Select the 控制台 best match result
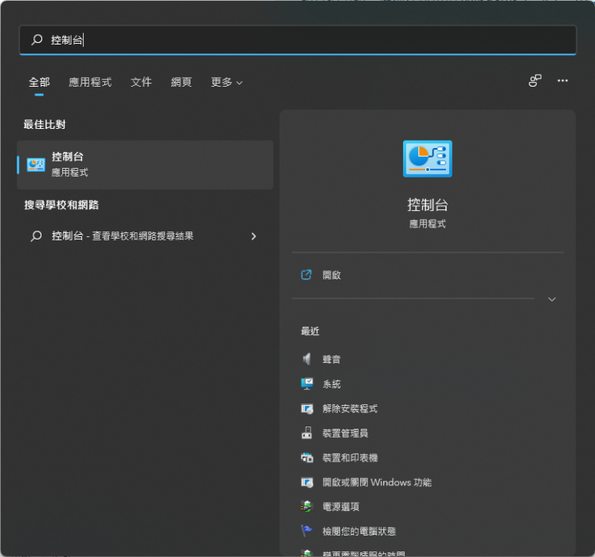 click(x=145, y=165)
